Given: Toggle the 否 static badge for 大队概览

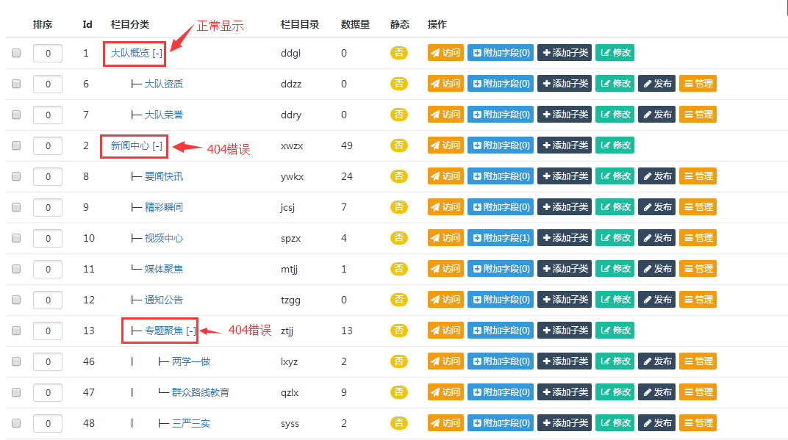Looking at the screenshot, I should click(399, 53).
